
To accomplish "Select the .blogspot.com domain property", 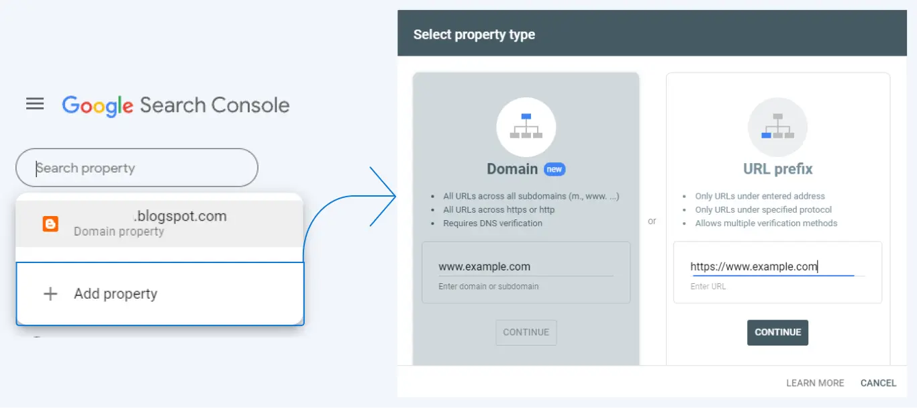I will (x=160, y=223).
